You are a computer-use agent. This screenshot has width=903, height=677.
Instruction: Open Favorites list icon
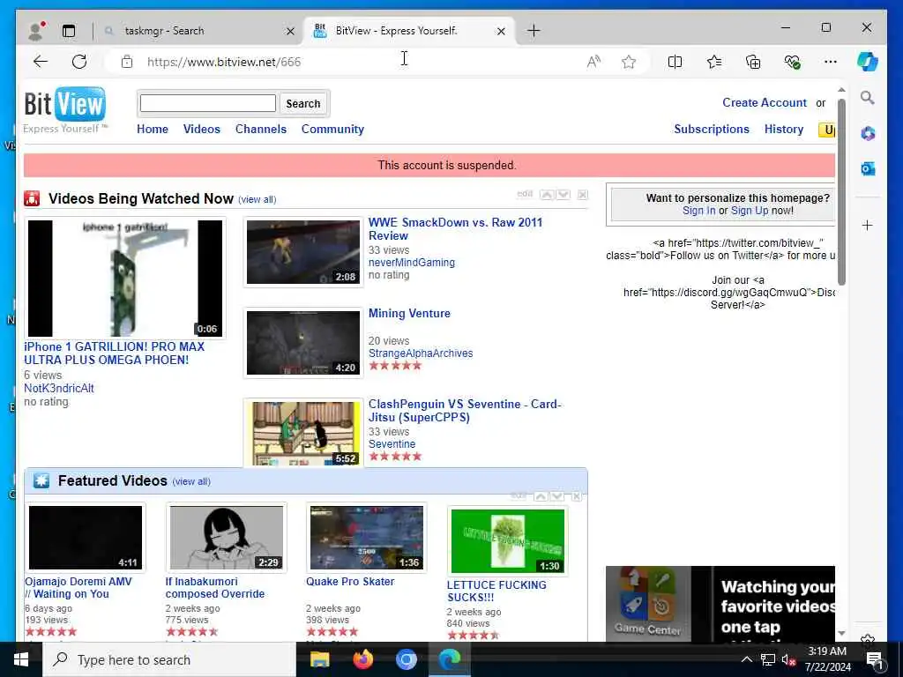714,62
